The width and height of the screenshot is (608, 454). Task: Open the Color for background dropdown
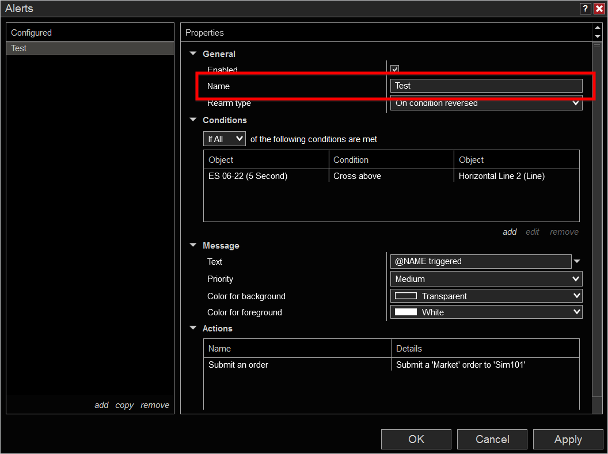click(487, 296)
